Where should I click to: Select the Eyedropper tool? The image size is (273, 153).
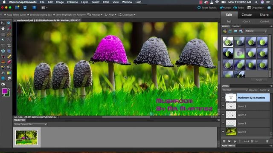tap(9, 28)
